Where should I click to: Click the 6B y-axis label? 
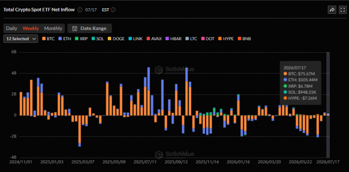click(14, 52)
